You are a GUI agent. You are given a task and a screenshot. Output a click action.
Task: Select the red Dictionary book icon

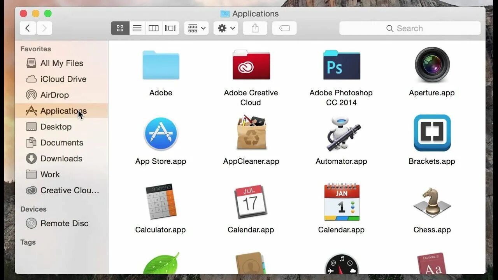[431, 264]
